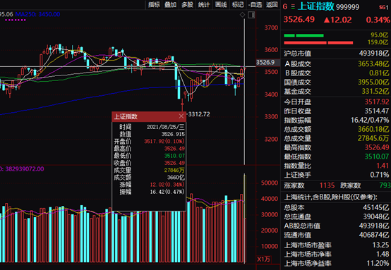Click the 上海市场市盈率 value 13.25
This screenshot has width=391, height=270.
[380, 245]
